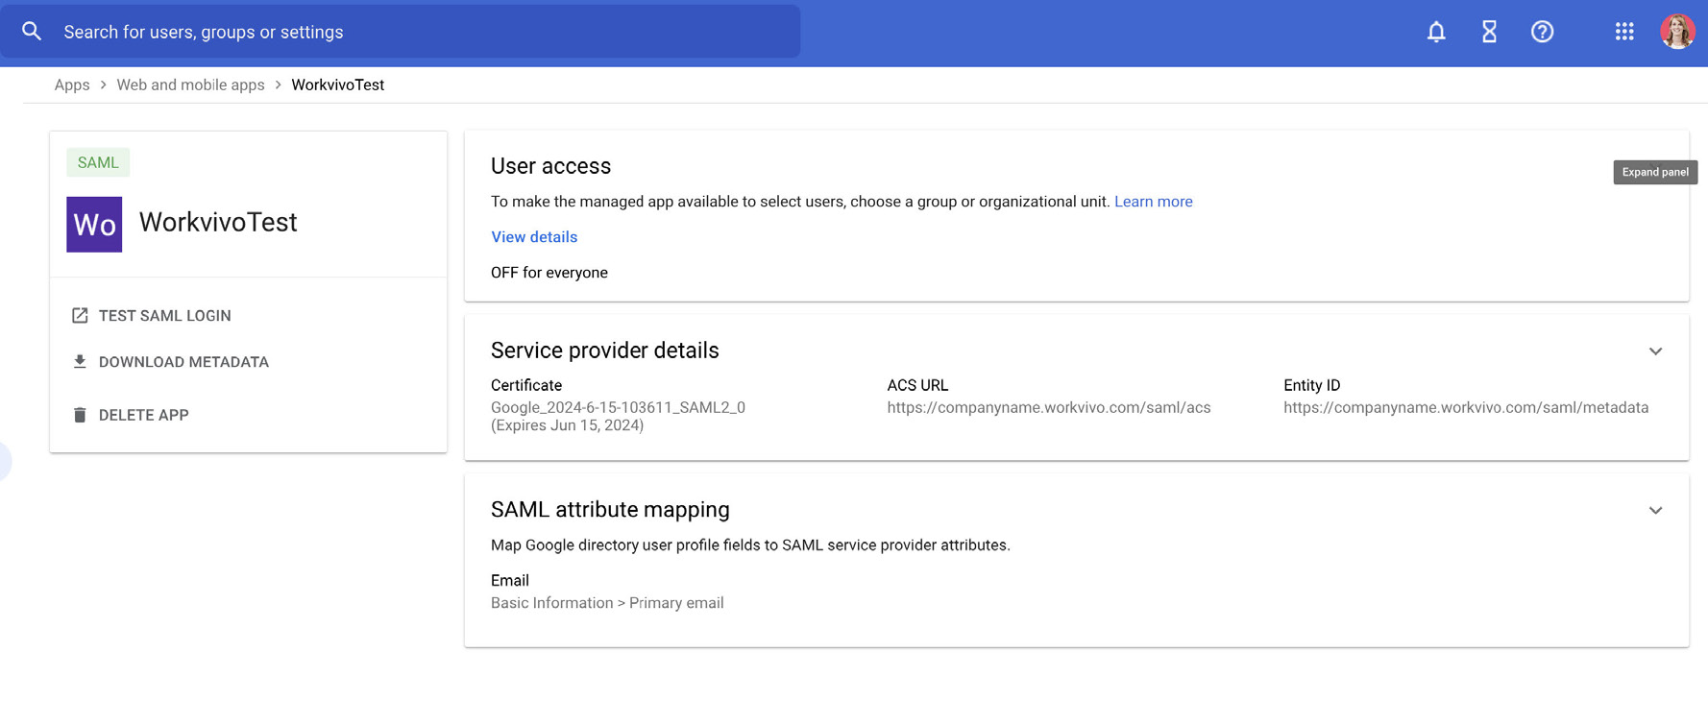1708x701 pixels.
Task: Click the account profile avatar
Action: [x=1676, y=32]
